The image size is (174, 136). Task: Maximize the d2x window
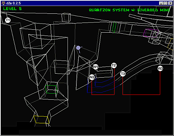165,3
